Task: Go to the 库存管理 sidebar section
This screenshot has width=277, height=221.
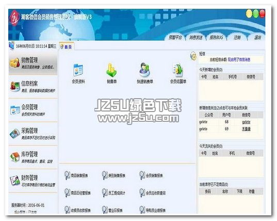Action: [x=33, y=157]
